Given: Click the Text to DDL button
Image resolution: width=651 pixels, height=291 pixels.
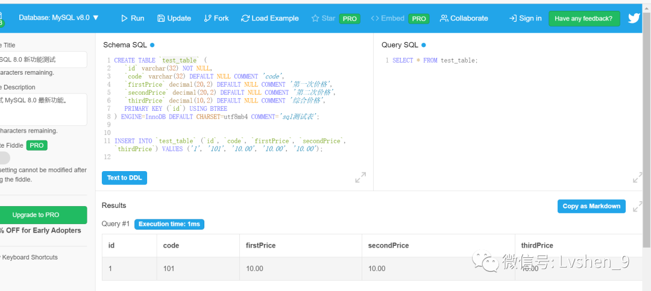Looking at the screenshot, I should tap(124, 178).
